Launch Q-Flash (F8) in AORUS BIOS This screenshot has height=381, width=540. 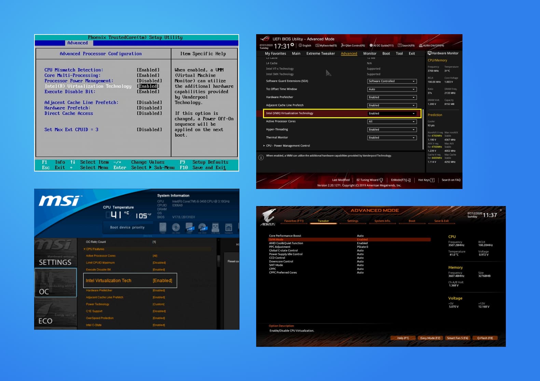[x=485, y=338]
